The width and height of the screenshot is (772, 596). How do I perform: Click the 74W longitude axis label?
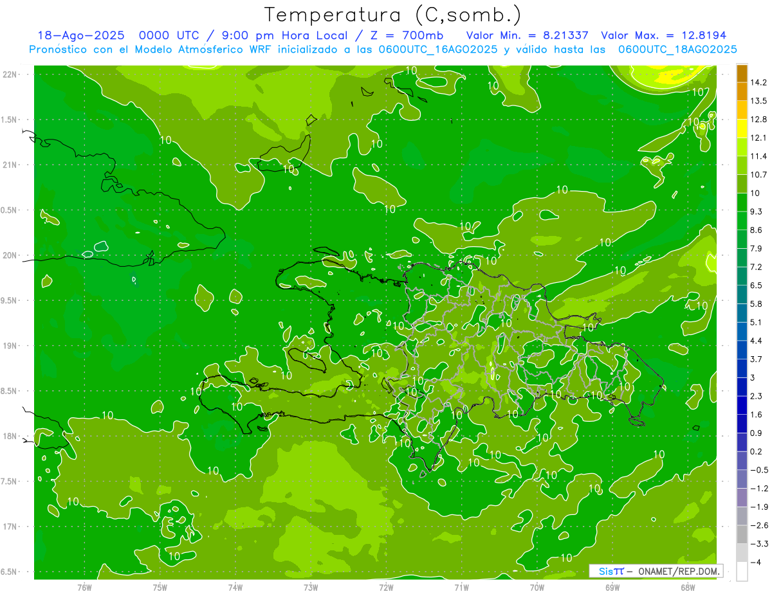point(235,587)
